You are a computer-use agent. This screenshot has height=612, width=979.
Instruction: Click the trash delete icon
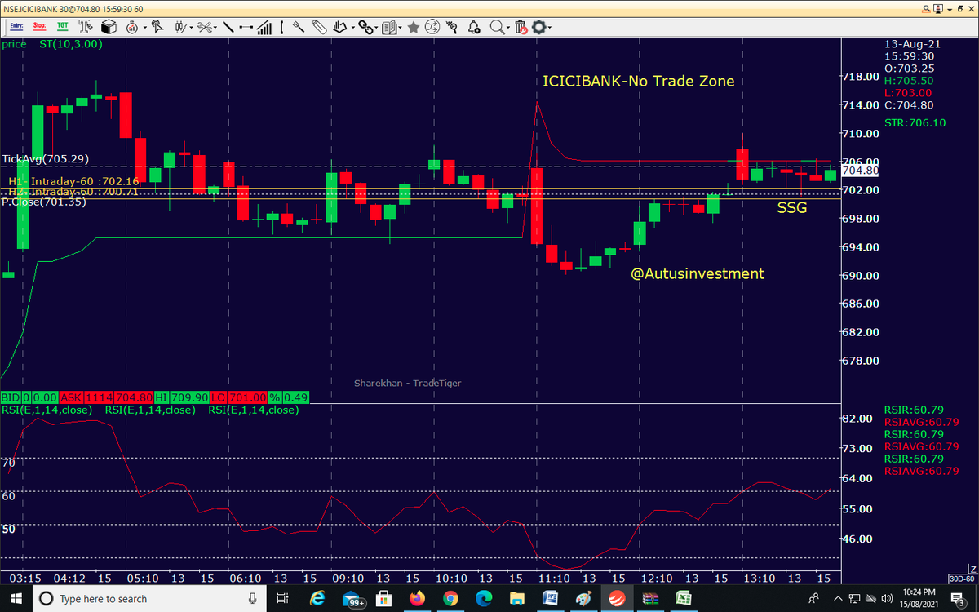click(521, 27)
